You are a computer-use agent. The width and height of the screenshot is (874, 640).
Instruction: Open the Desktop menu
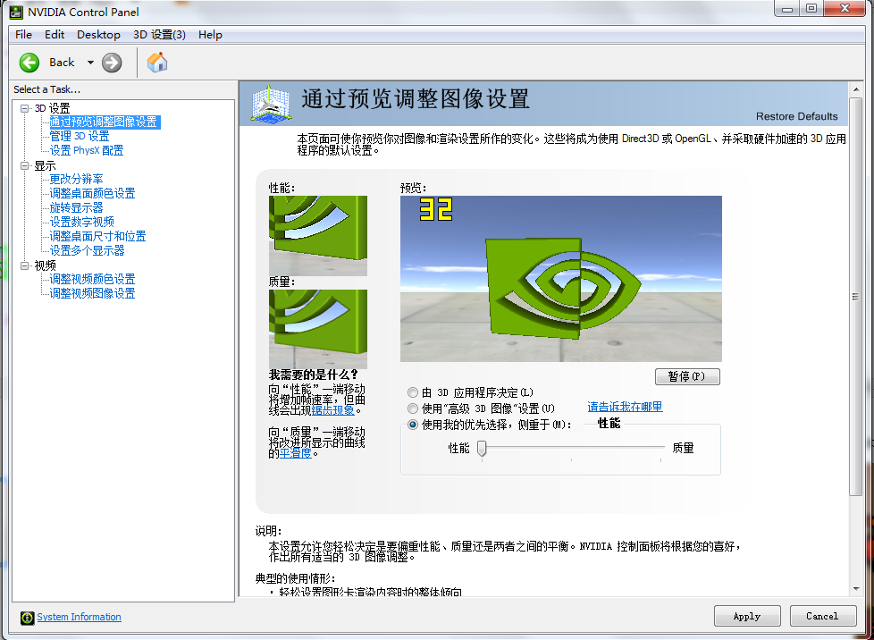pos(98,35)
